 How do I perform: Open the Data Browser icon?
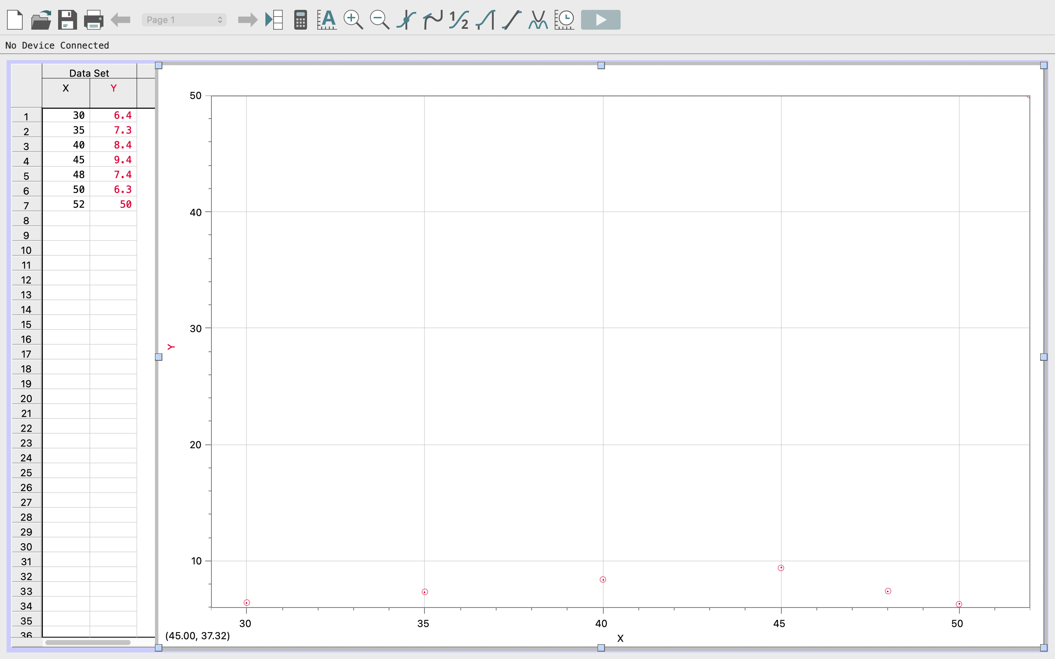point(274,20)
